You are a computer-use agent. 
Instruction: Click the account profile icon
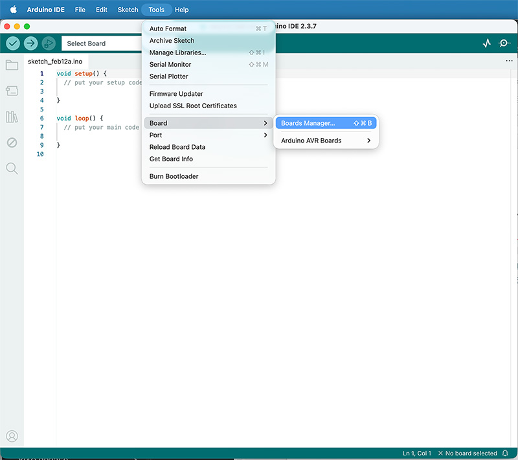12,436
